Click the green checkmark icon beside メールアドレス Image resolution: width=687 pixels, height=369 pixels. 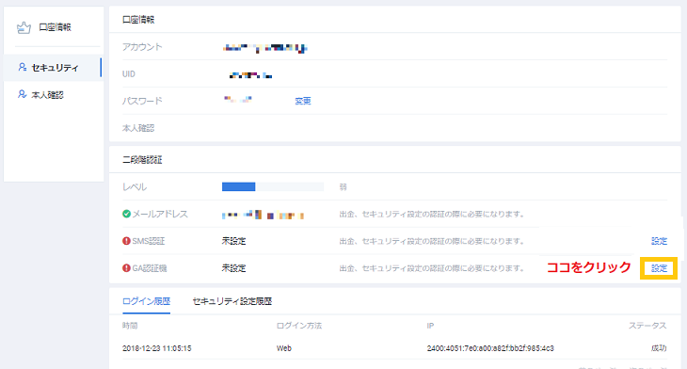click(x=126, y=214)
